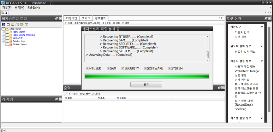The height and width of the screenshot is (132, 273).
Task: Close the 출력 panel
Action: click(223, 88)
